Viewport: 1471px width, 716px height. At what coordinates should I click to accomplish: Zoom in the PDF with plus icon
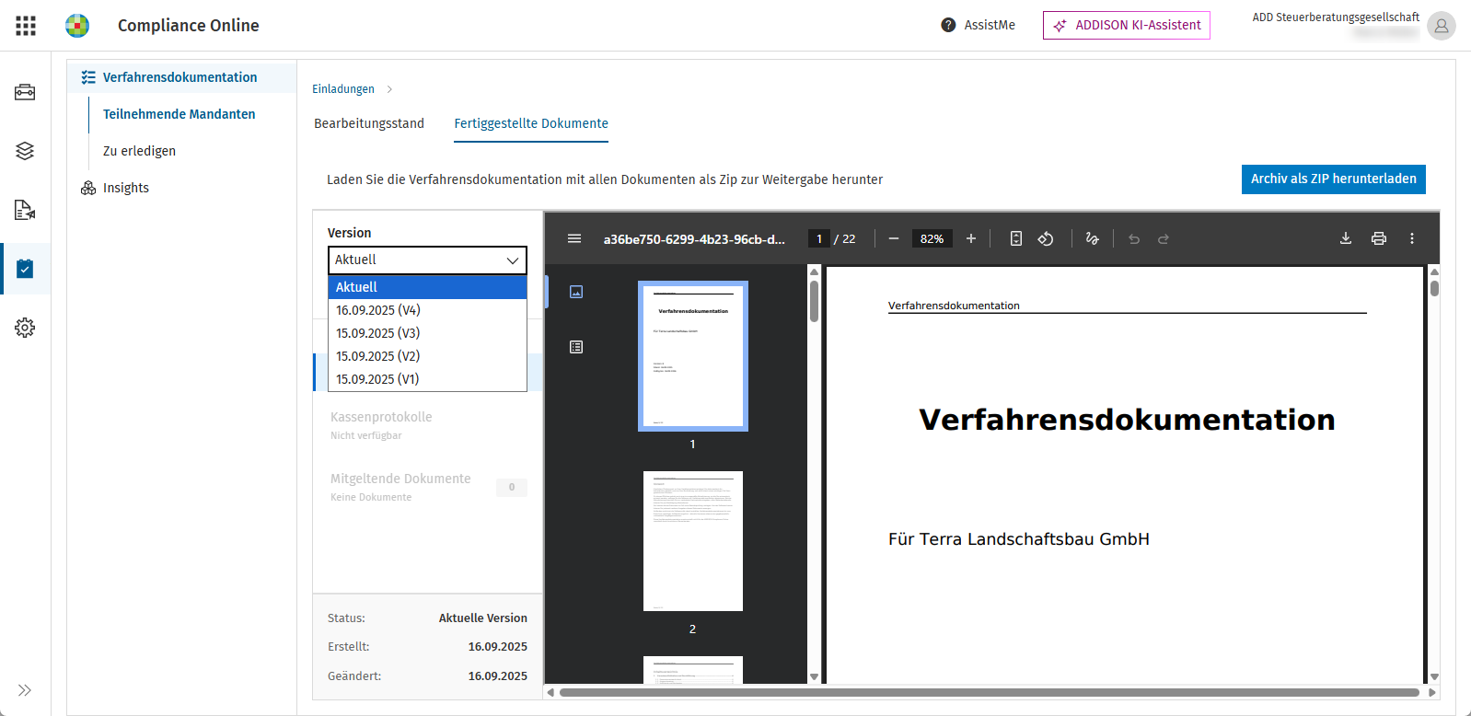(970, 238)
